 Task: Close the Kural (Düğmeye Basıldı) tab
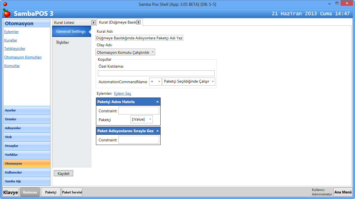click(x=138, y=22)
